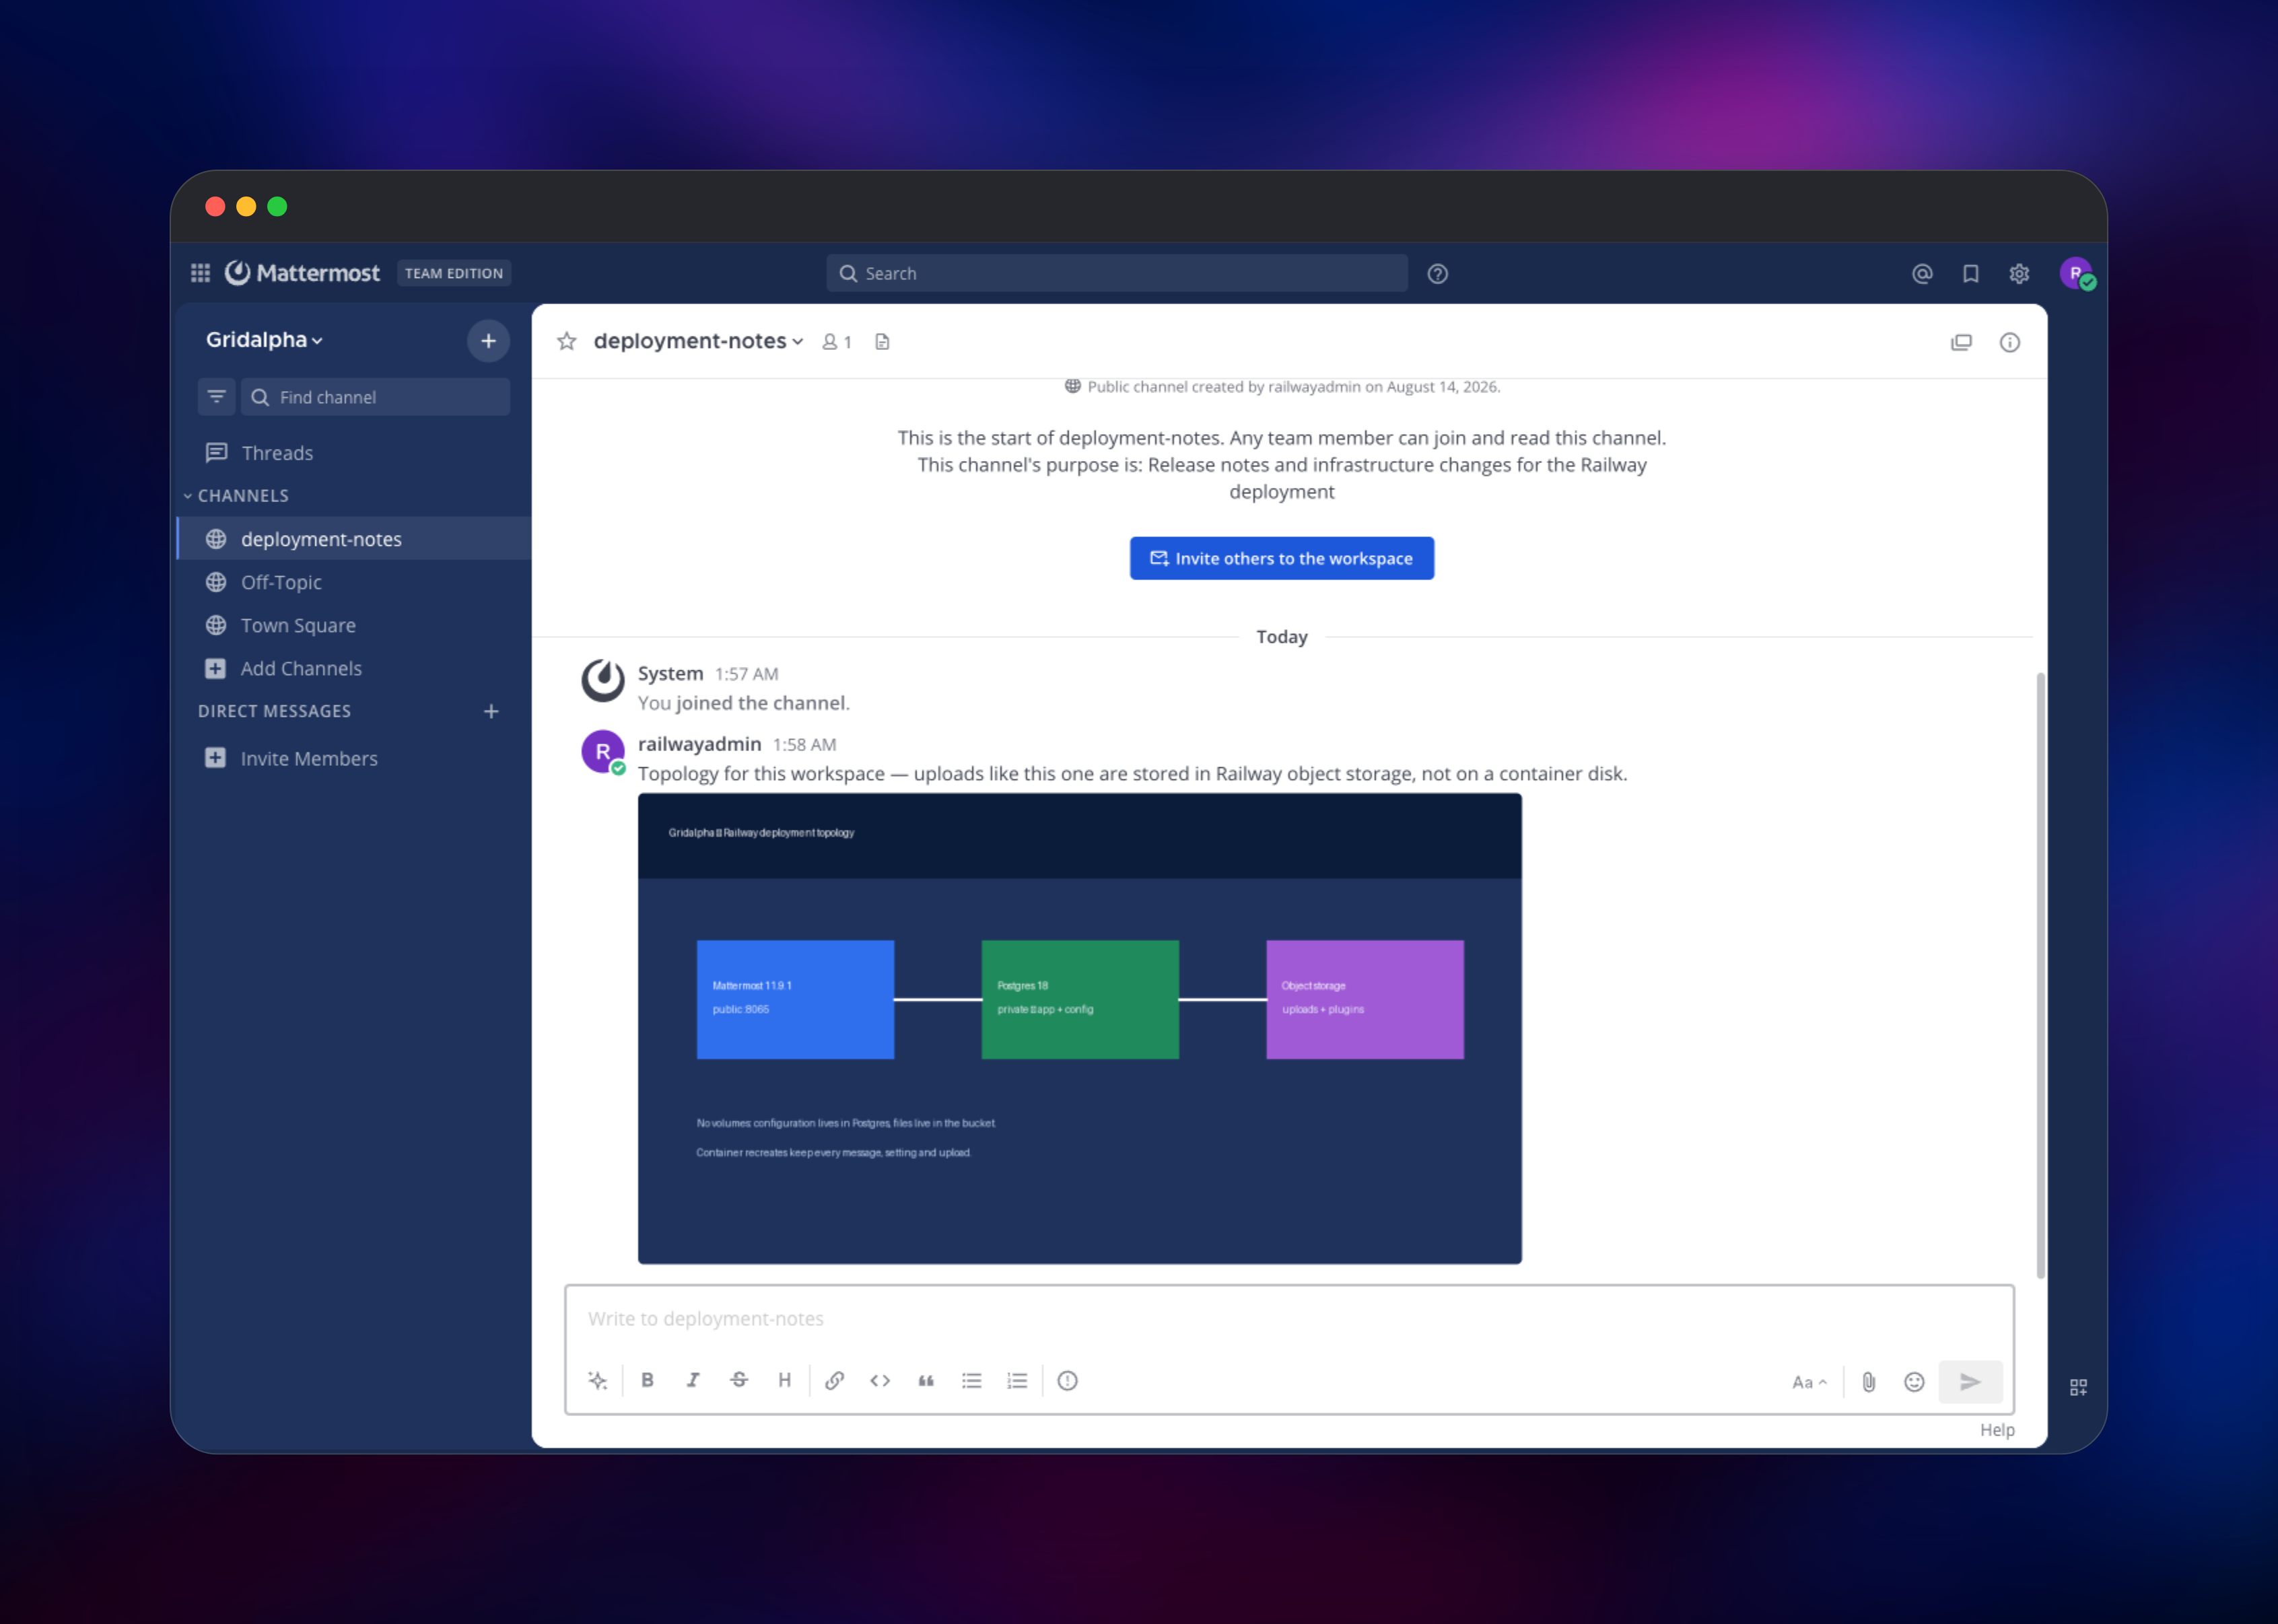2278x1624 pixels.
Task: Click the Write to deployment-notes message box
Action: point(1289,1319)
